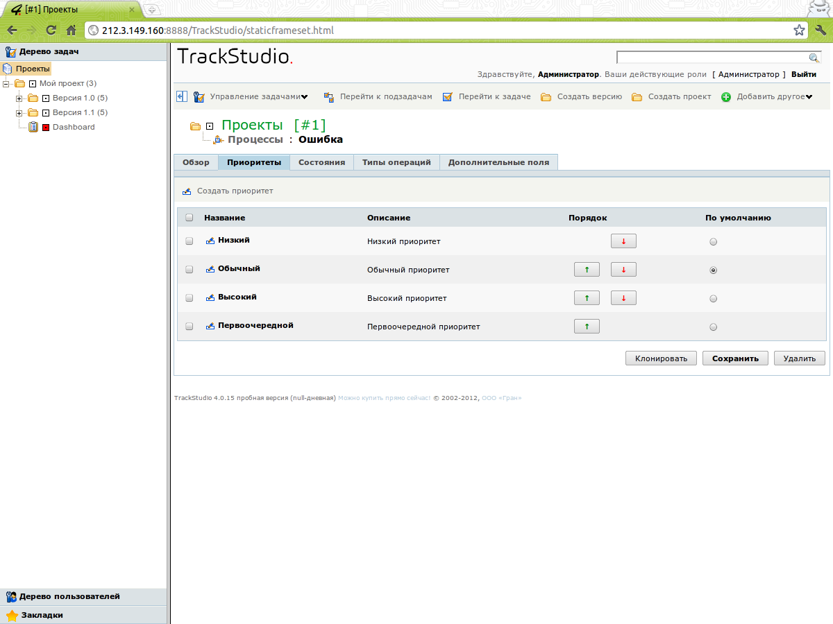Click the edit icon beside 'Высокий'
The height and width of the screenshot is (624, 833).
[x=210, y=297]
